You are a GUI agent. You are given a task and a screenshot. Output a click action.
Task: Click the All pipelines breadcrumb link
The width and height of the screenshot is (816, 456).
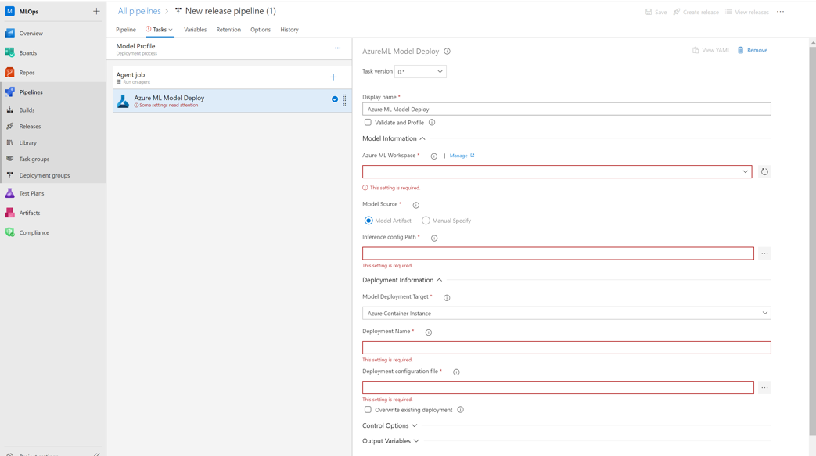[x=139, y=11]
